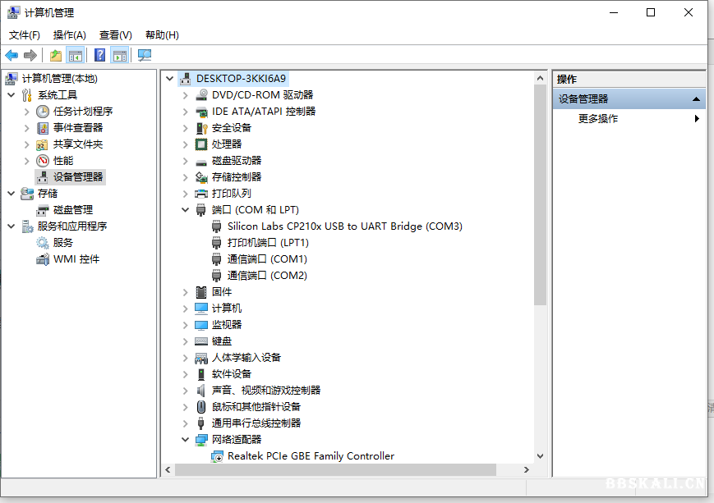
Task: Click the 任务计划程序 clock icon
Action: (x=43, y=111)
